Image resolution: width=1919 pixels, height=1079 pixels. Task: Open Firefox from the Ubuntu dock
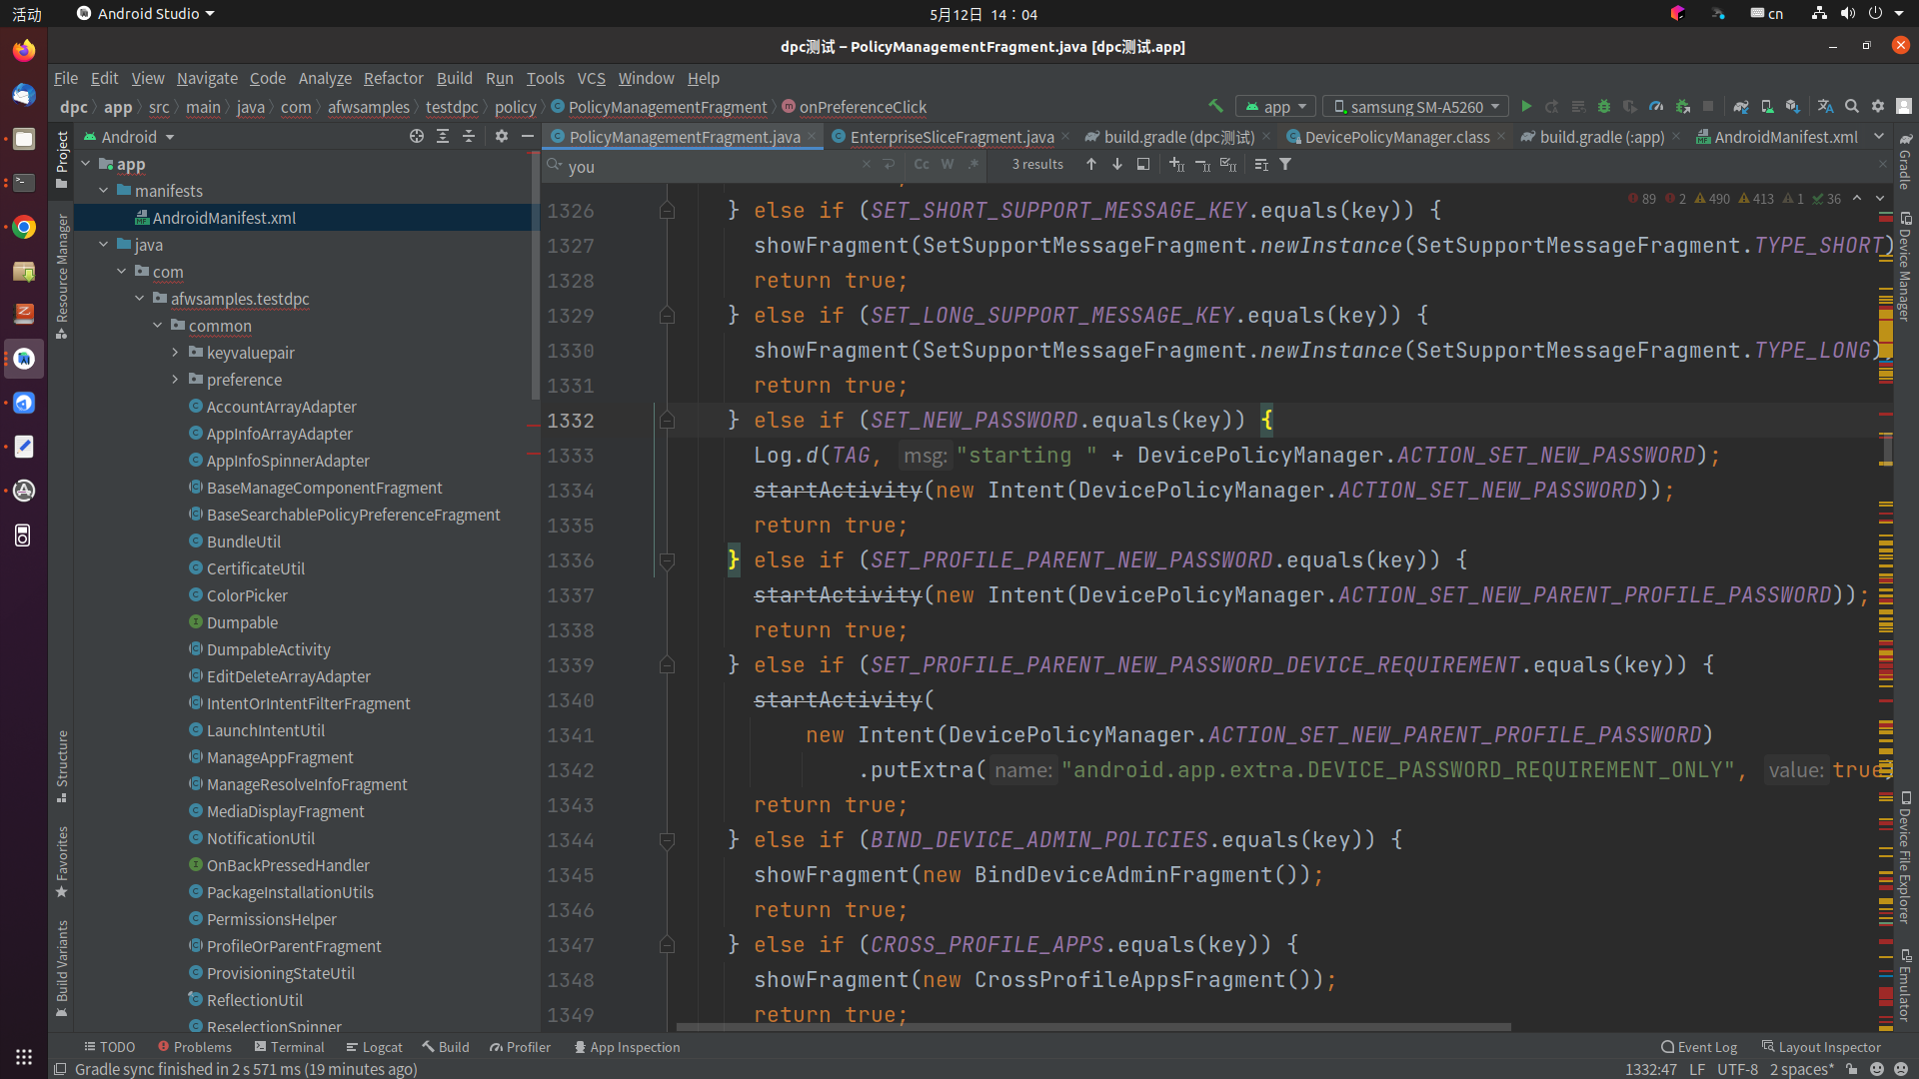point(24,50)
